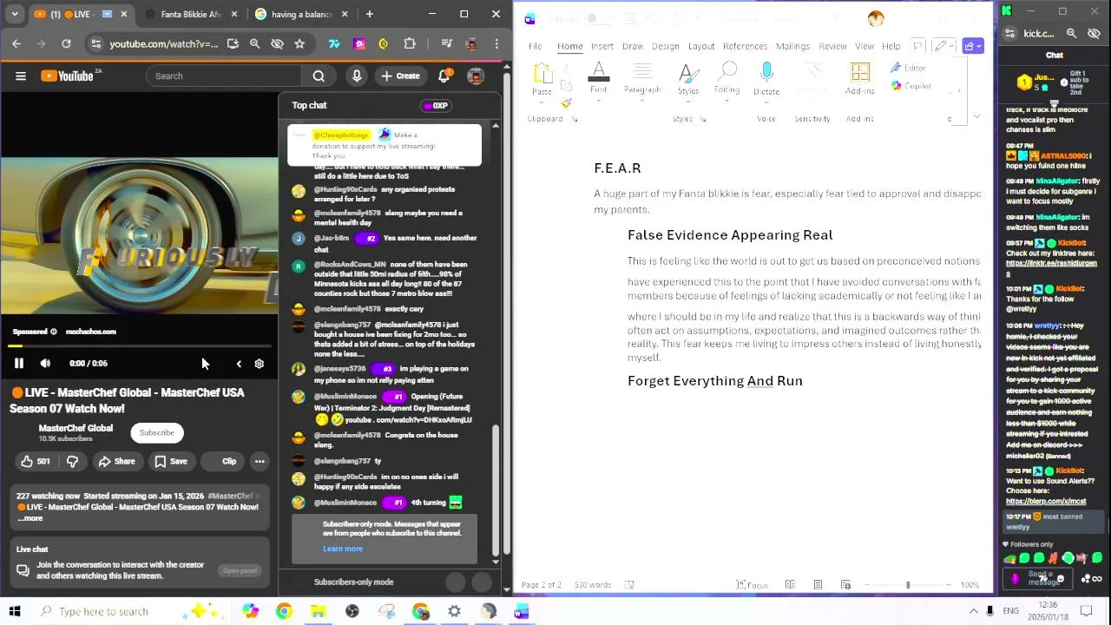Search YouTube with voice microphone

point(357,76)
